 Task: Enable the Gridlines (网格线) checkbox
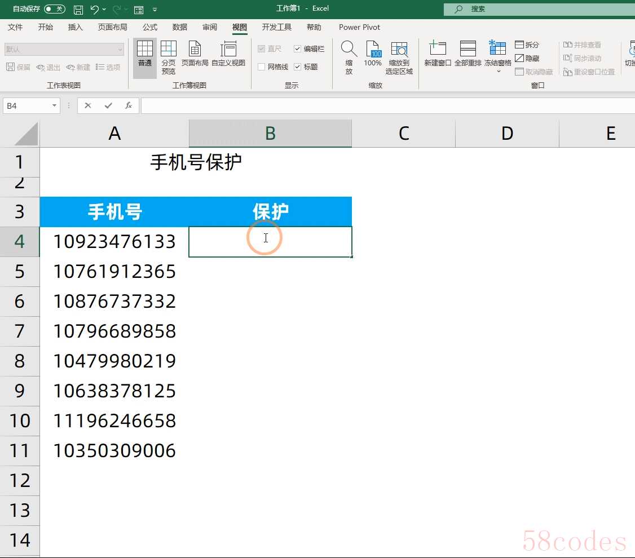262,67
